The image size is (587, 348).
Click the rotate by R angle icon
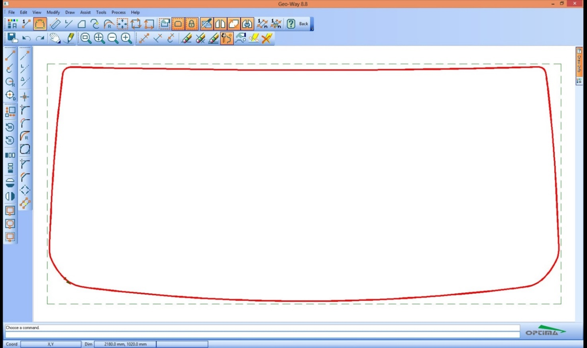(x=10, y=140)
